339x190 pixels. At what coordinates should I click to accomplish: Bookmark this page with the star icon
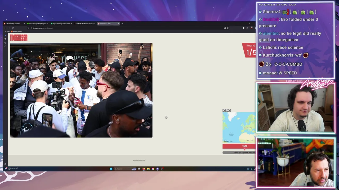pyautogui.click(x=228, y=28)
